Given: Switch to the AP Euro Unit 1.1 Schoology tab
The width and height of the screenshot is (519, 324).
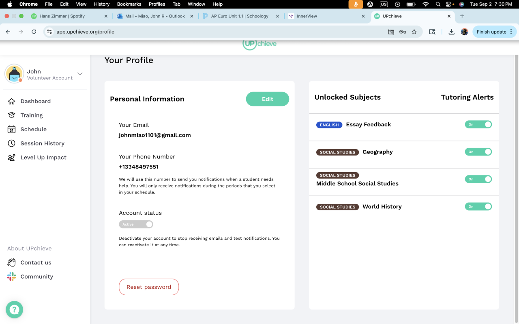Looking at the screenshot, I should (x=240, y=16).
